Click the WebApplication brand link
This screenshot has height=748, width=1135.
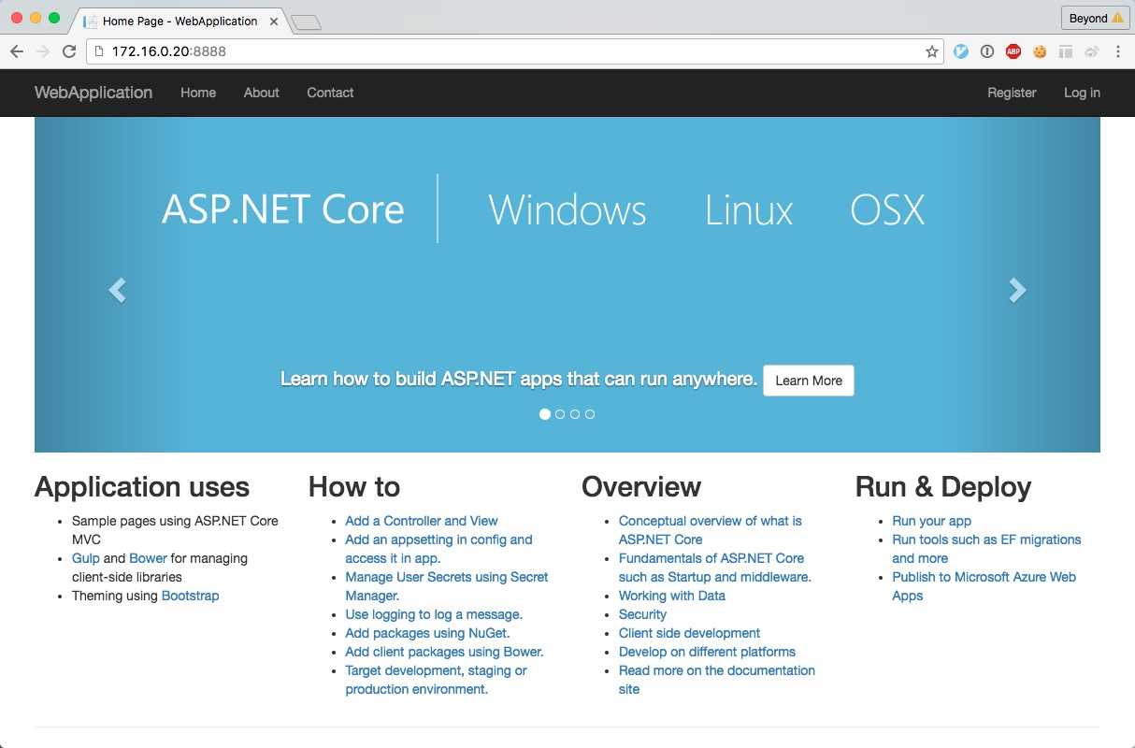pos(93,93)
